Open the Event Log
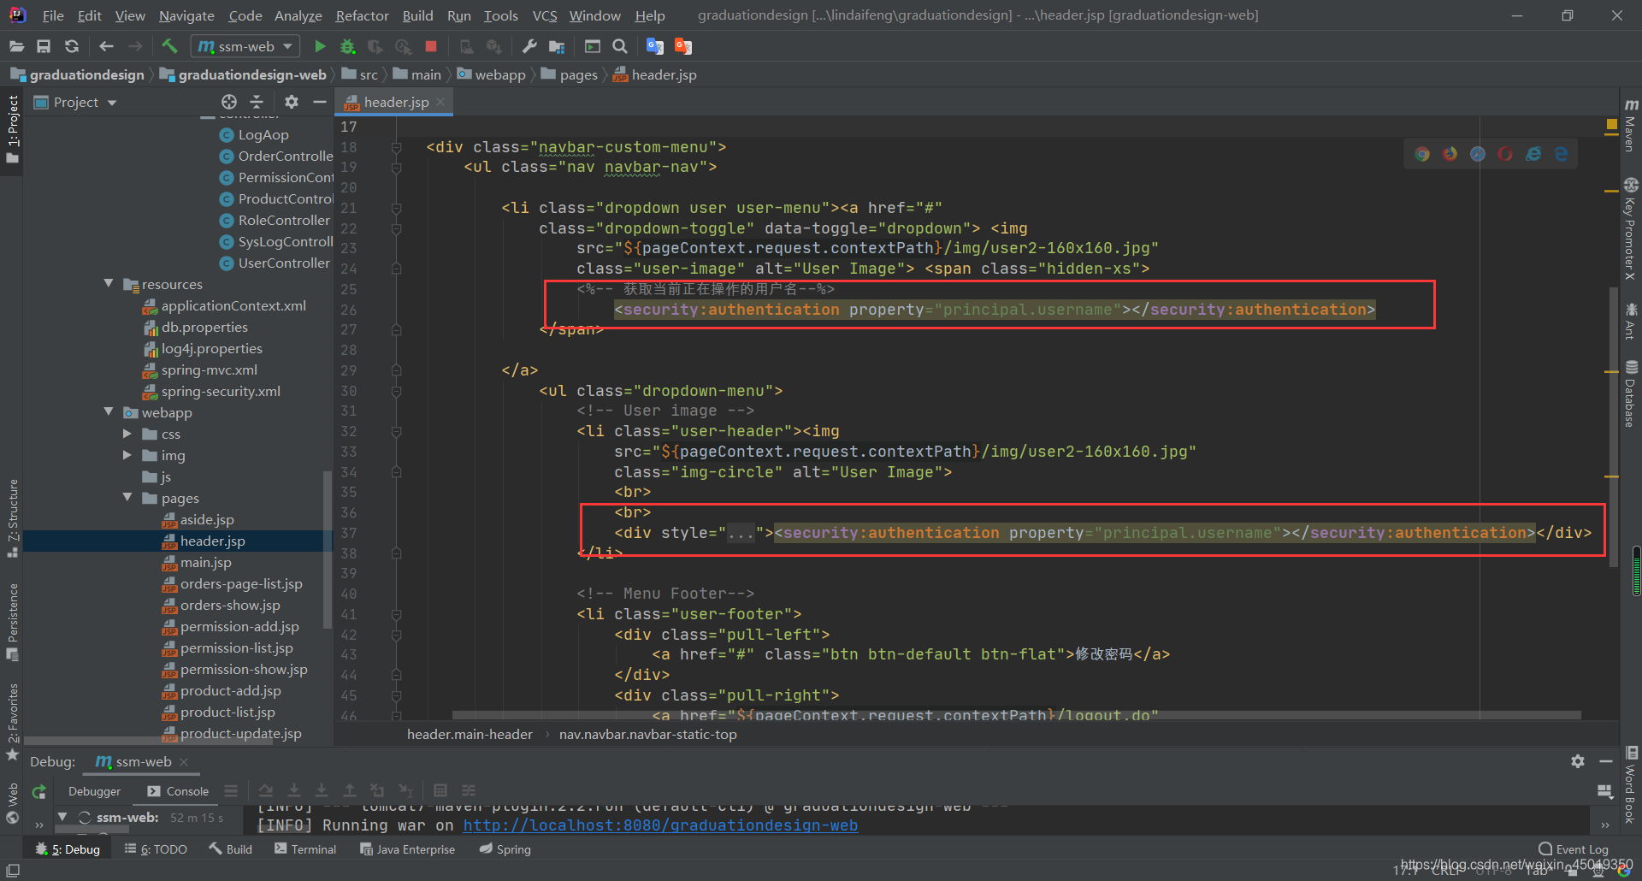The image size is (1642, 881). [x=1574, y=849]
